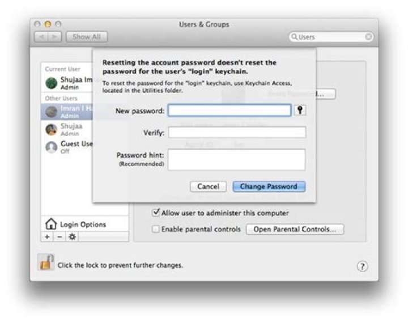Select the Imran user avatar
Screen dimensions: 408x322
pos(51,112)
